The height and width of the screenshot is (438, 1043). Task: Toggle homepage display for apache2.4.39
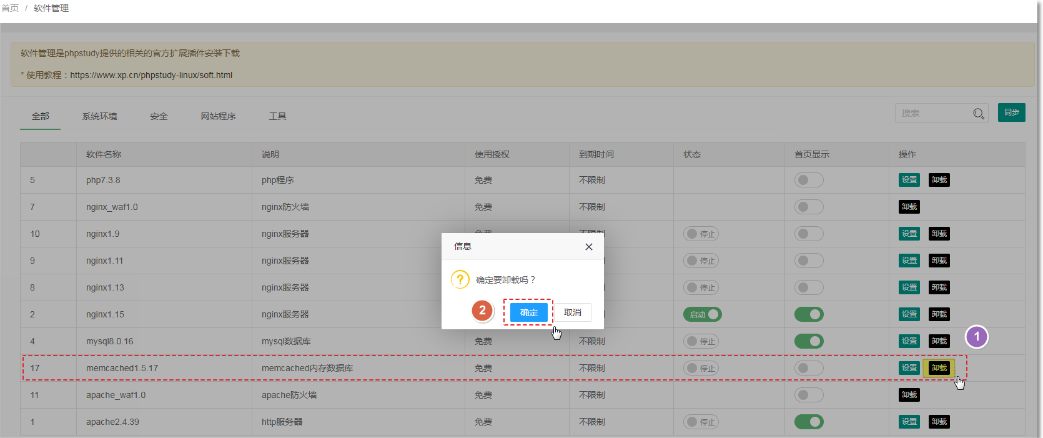[x=809, y=422]
